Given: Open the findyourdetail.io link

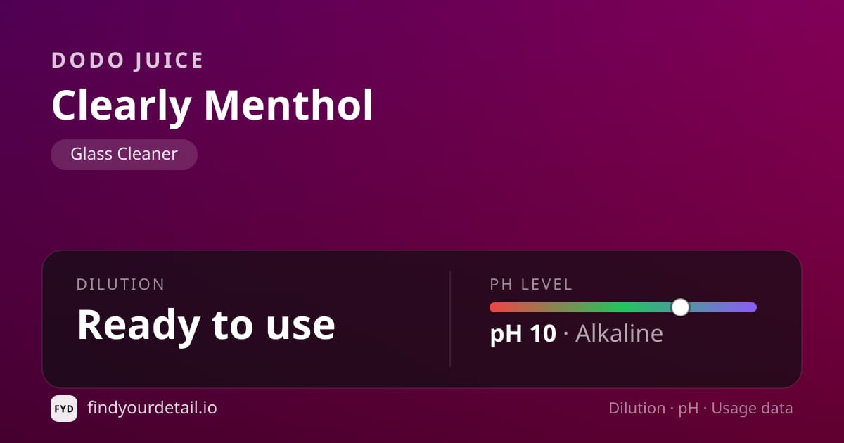Looking at the screenshot, I should [x=152, y=408].
